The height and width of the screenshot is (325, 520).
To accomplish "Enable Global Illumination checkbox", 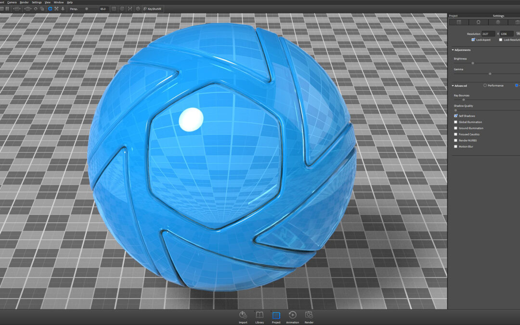I will (x=455, y=122).
